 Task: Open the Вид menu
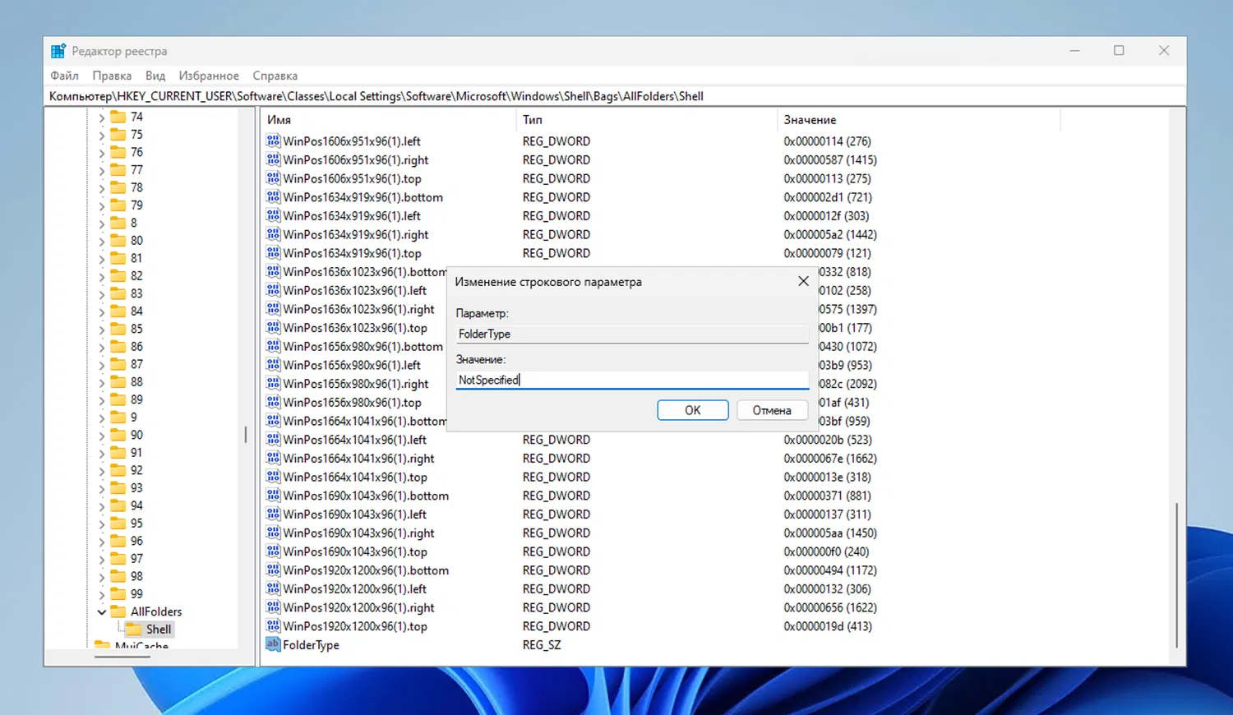point(155,76)
